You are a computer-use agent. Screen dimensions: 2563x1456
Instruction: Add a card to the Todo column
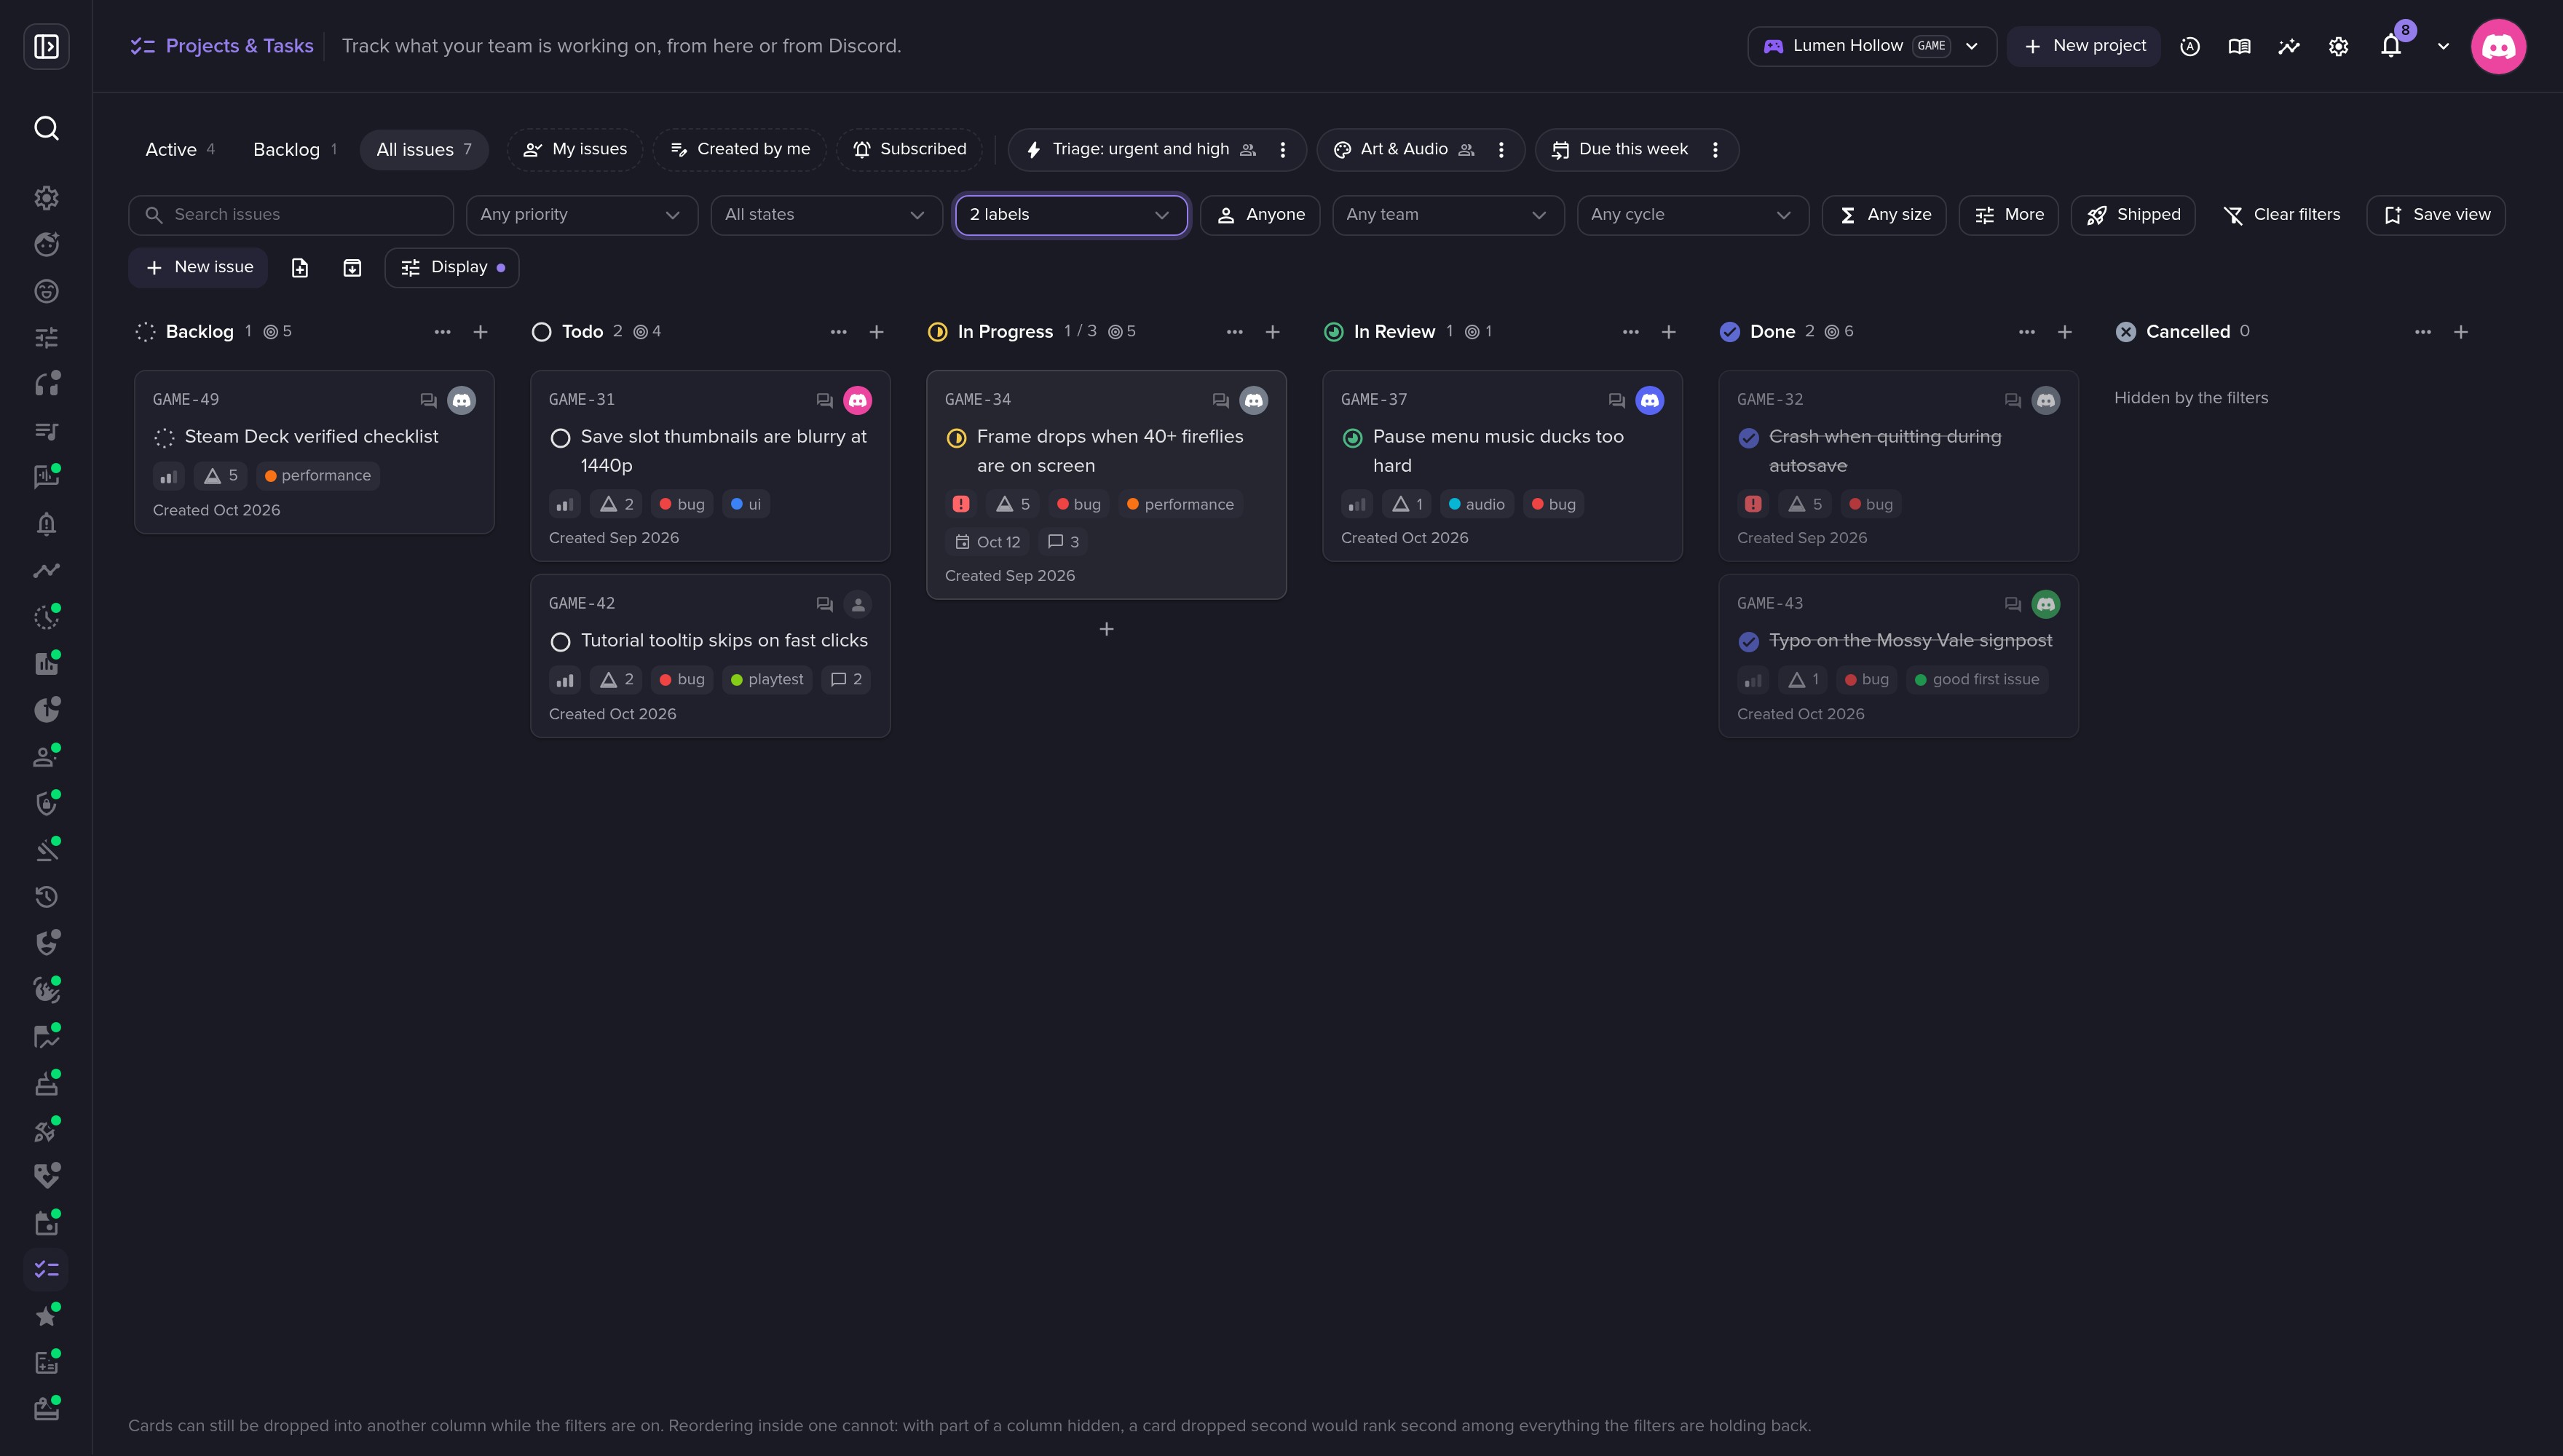click(876, 332)
